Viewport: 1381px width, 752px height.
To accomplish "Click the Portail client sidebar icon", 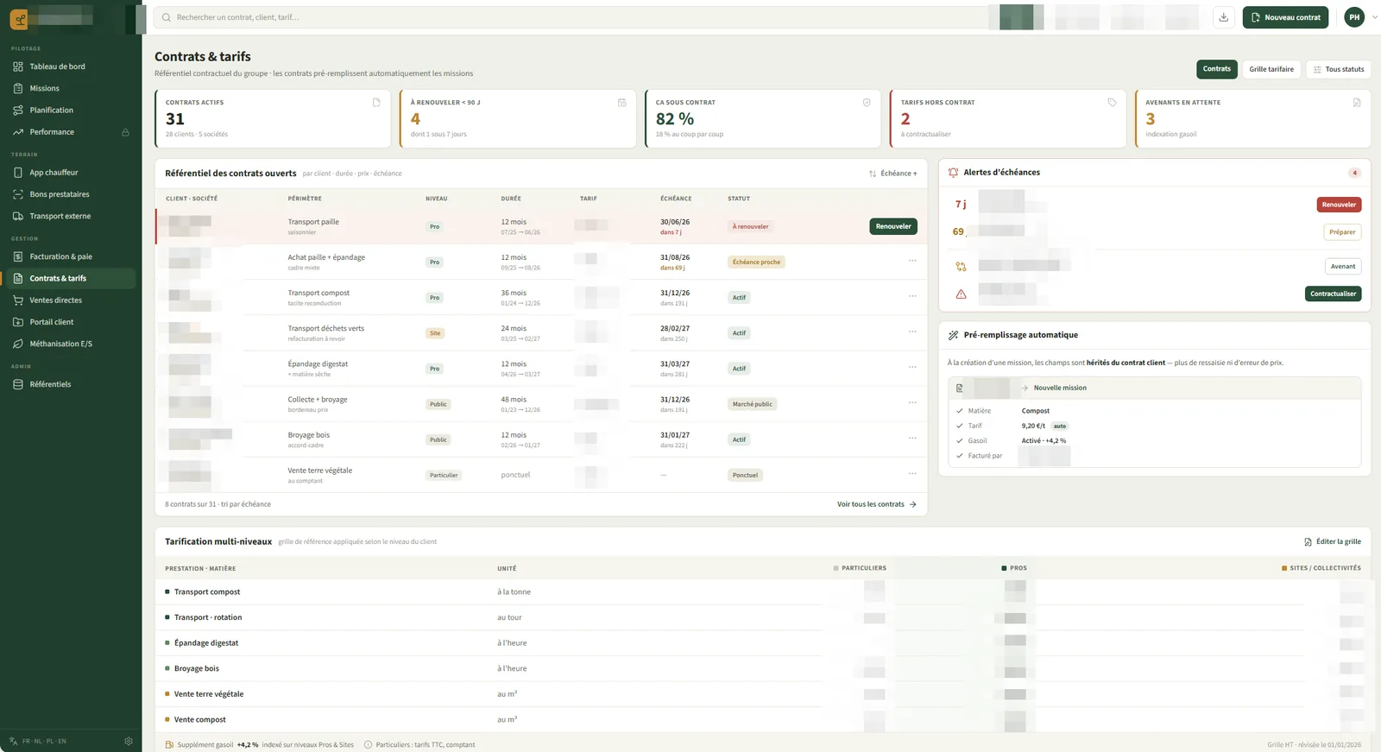I will (18, 322).
